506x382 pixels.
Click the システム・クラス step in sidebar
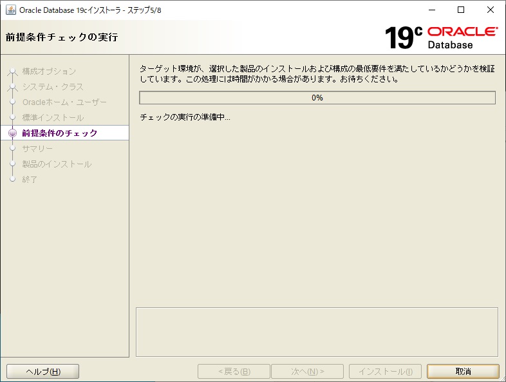53,86
